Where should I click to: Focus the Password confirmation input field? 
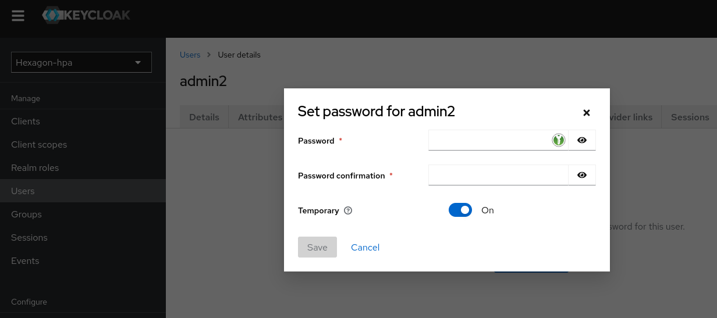tap(498, 175)
